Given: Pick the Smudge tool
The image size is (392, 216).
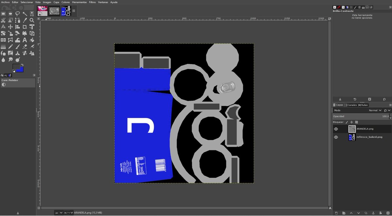Looking at the screenshot, I should click(x=10, y=60).
